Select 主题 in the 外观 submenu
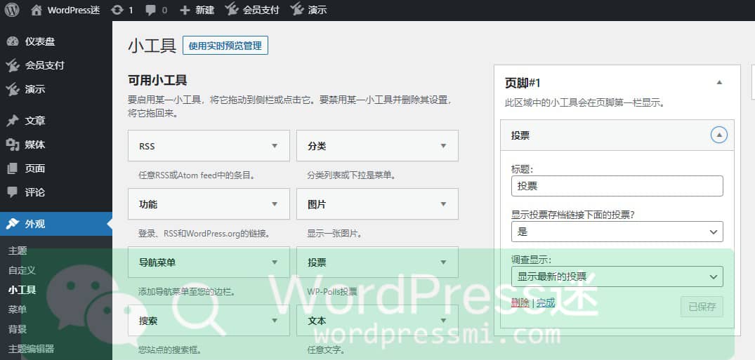This screenshot has width=755, height=360. pyautogui.click(x=18, y=251)
